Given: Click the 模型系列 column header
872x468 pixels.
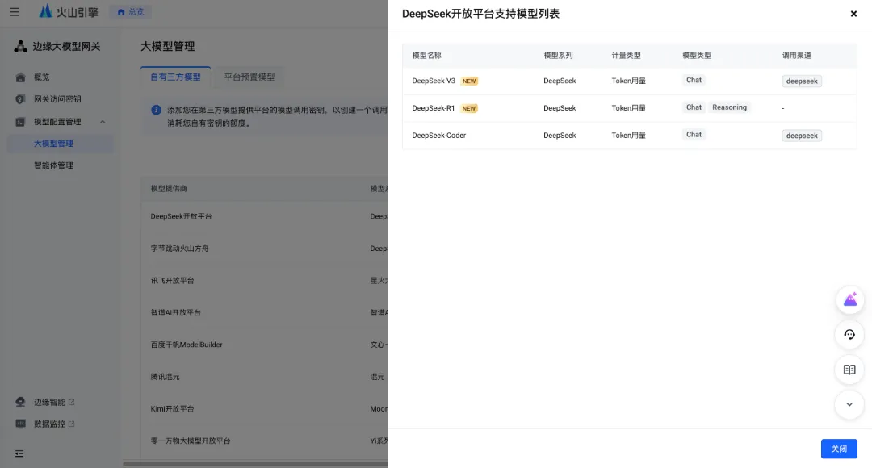Looking at the screenshot, I should pyautogui.click(x=558, y=56).
